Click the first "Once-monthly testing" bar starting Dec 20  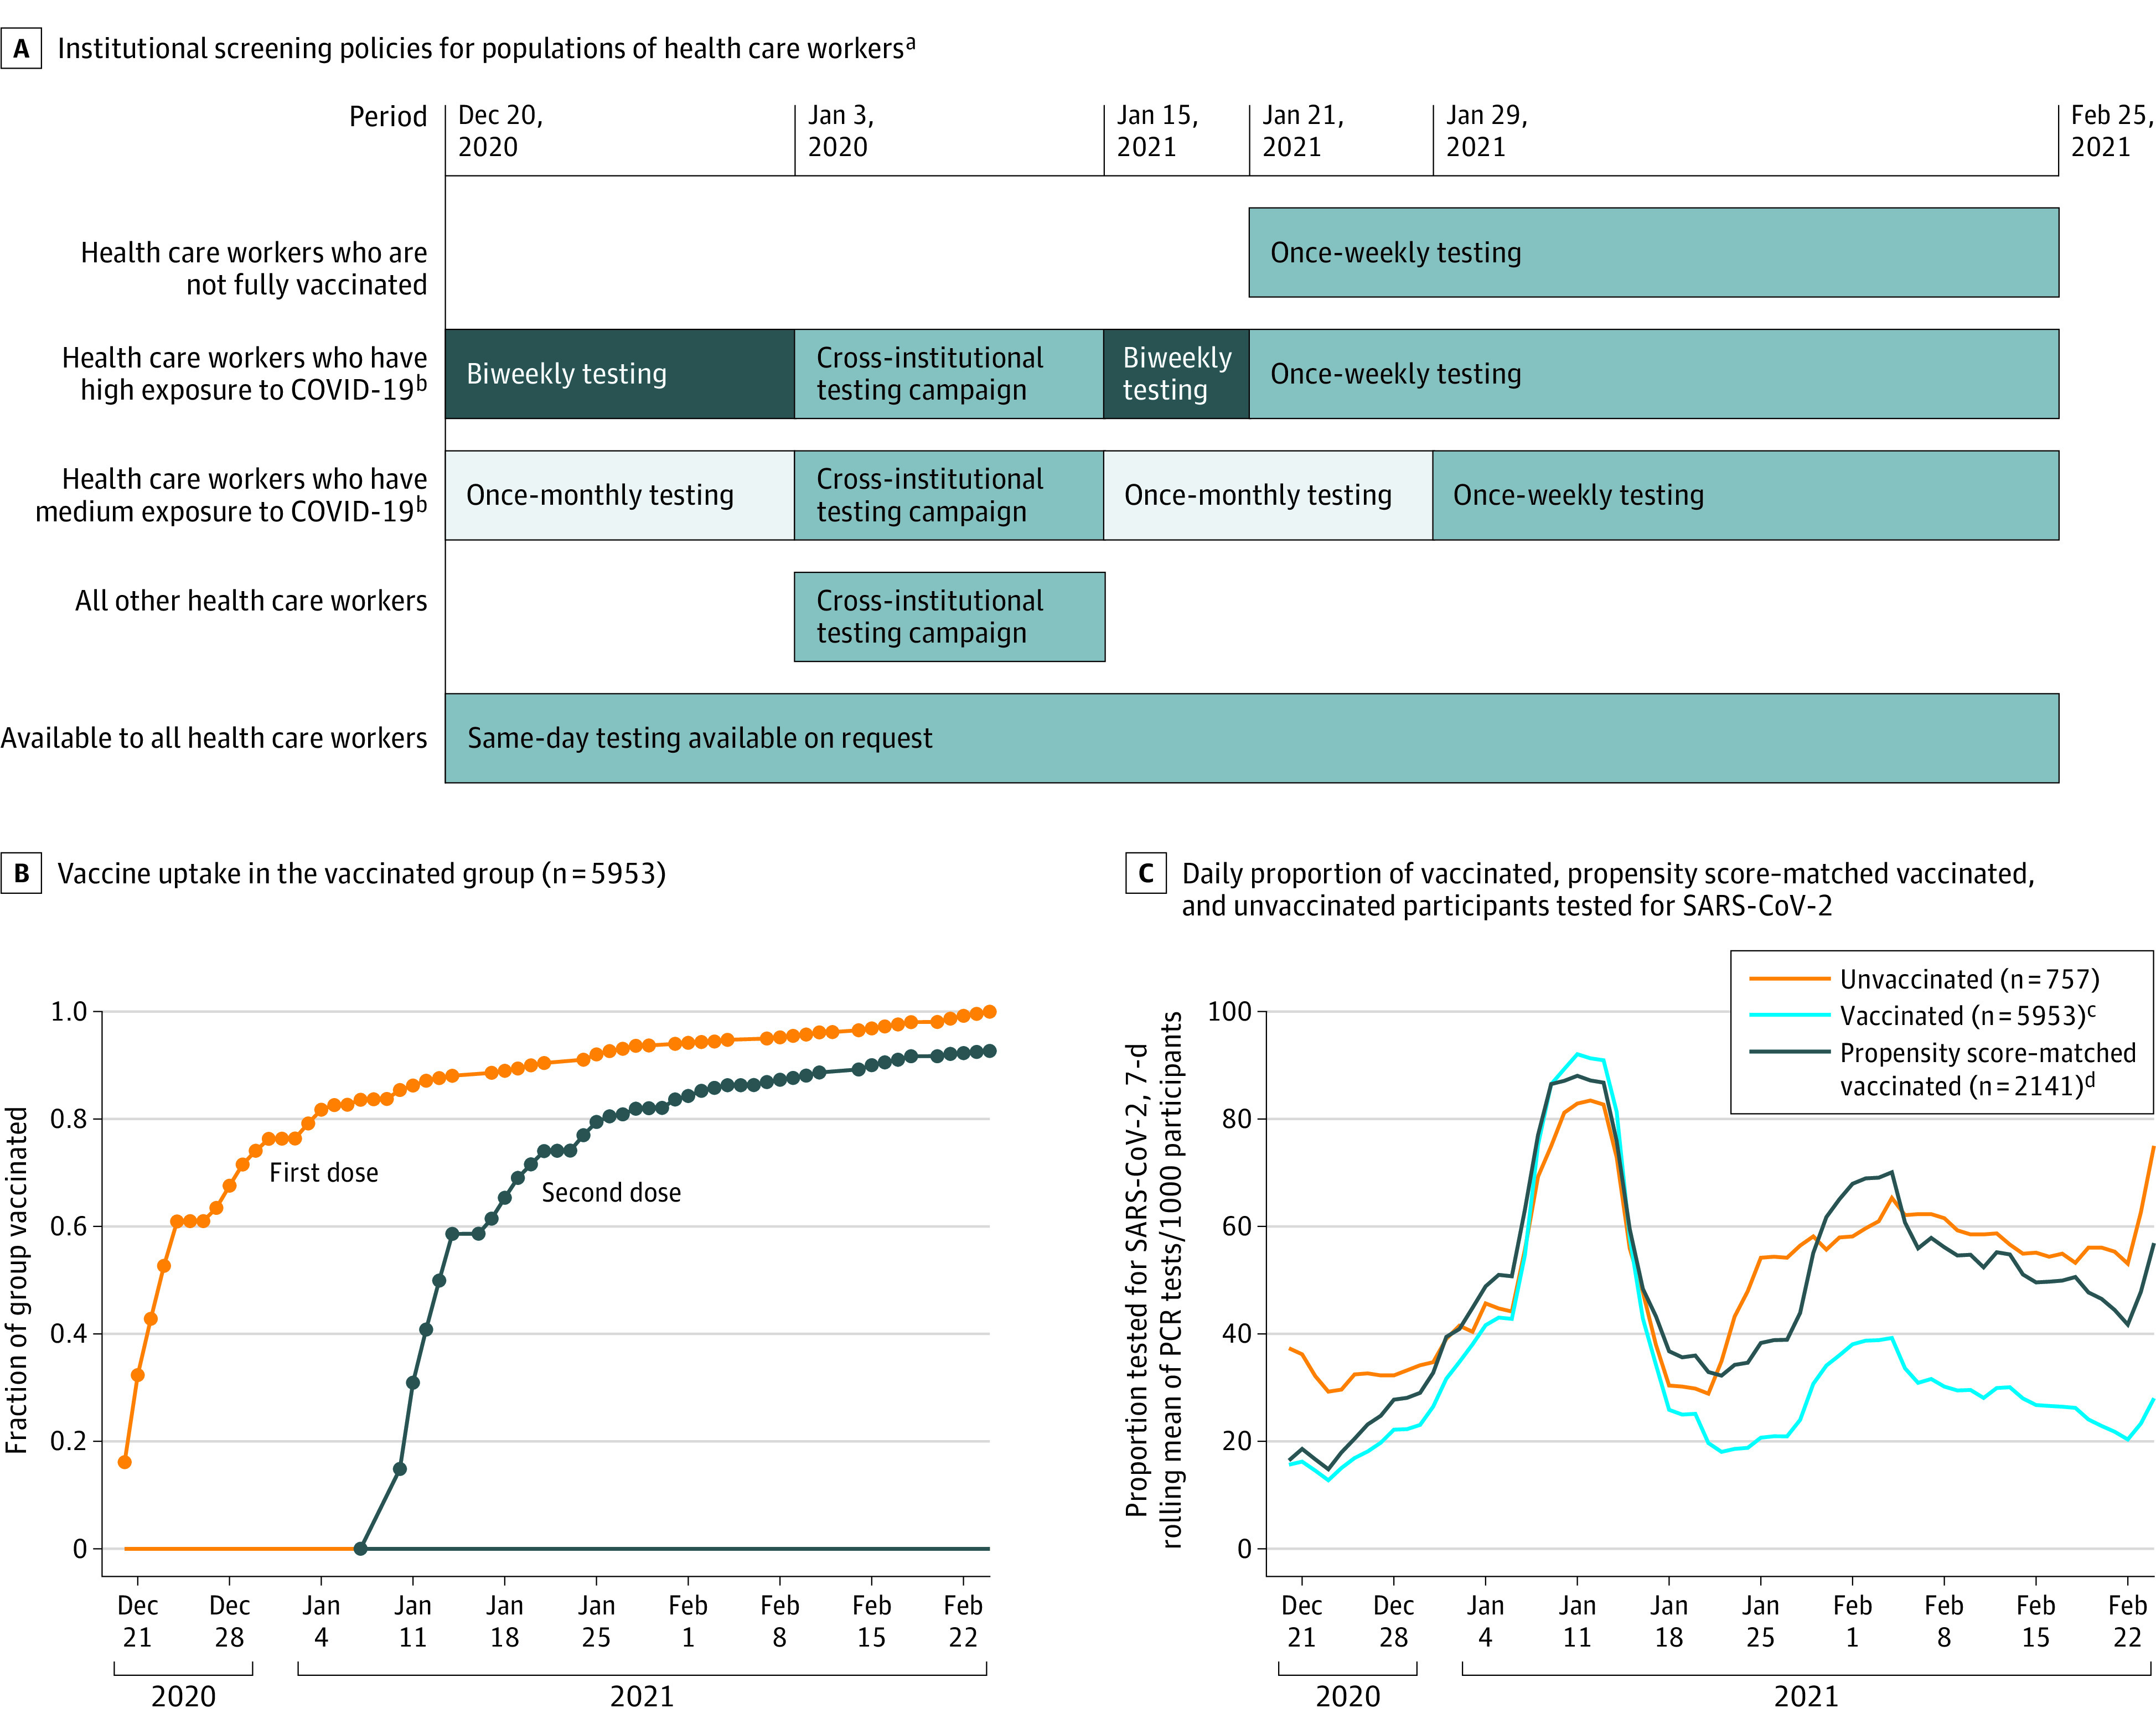point(620,495)
